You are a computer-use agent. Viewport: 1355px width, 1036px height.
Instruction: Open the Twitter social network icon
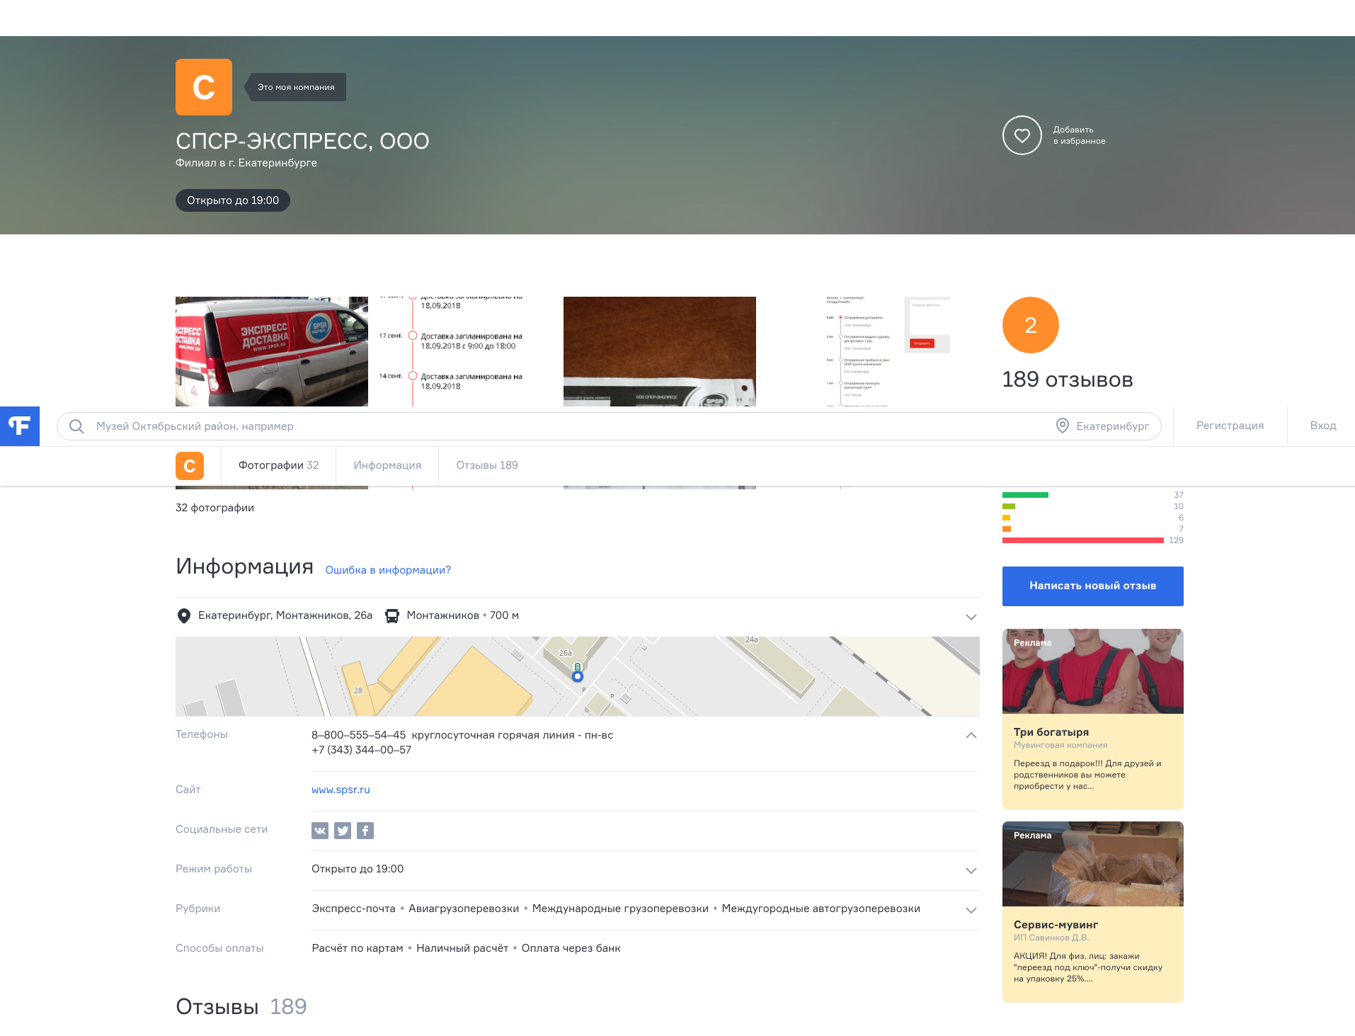point(343,831)
